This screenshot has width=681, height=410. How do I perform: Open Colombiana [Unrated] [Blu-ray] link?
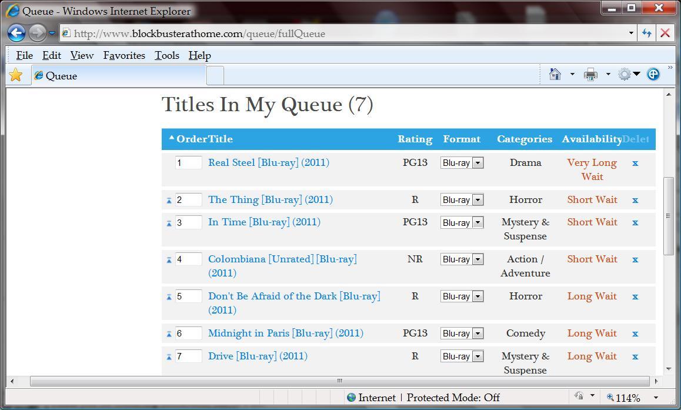(283, 266)
